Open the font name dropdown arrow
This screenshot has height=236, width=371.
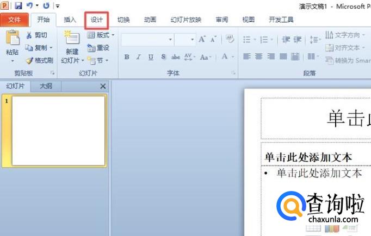pos(170,40)
